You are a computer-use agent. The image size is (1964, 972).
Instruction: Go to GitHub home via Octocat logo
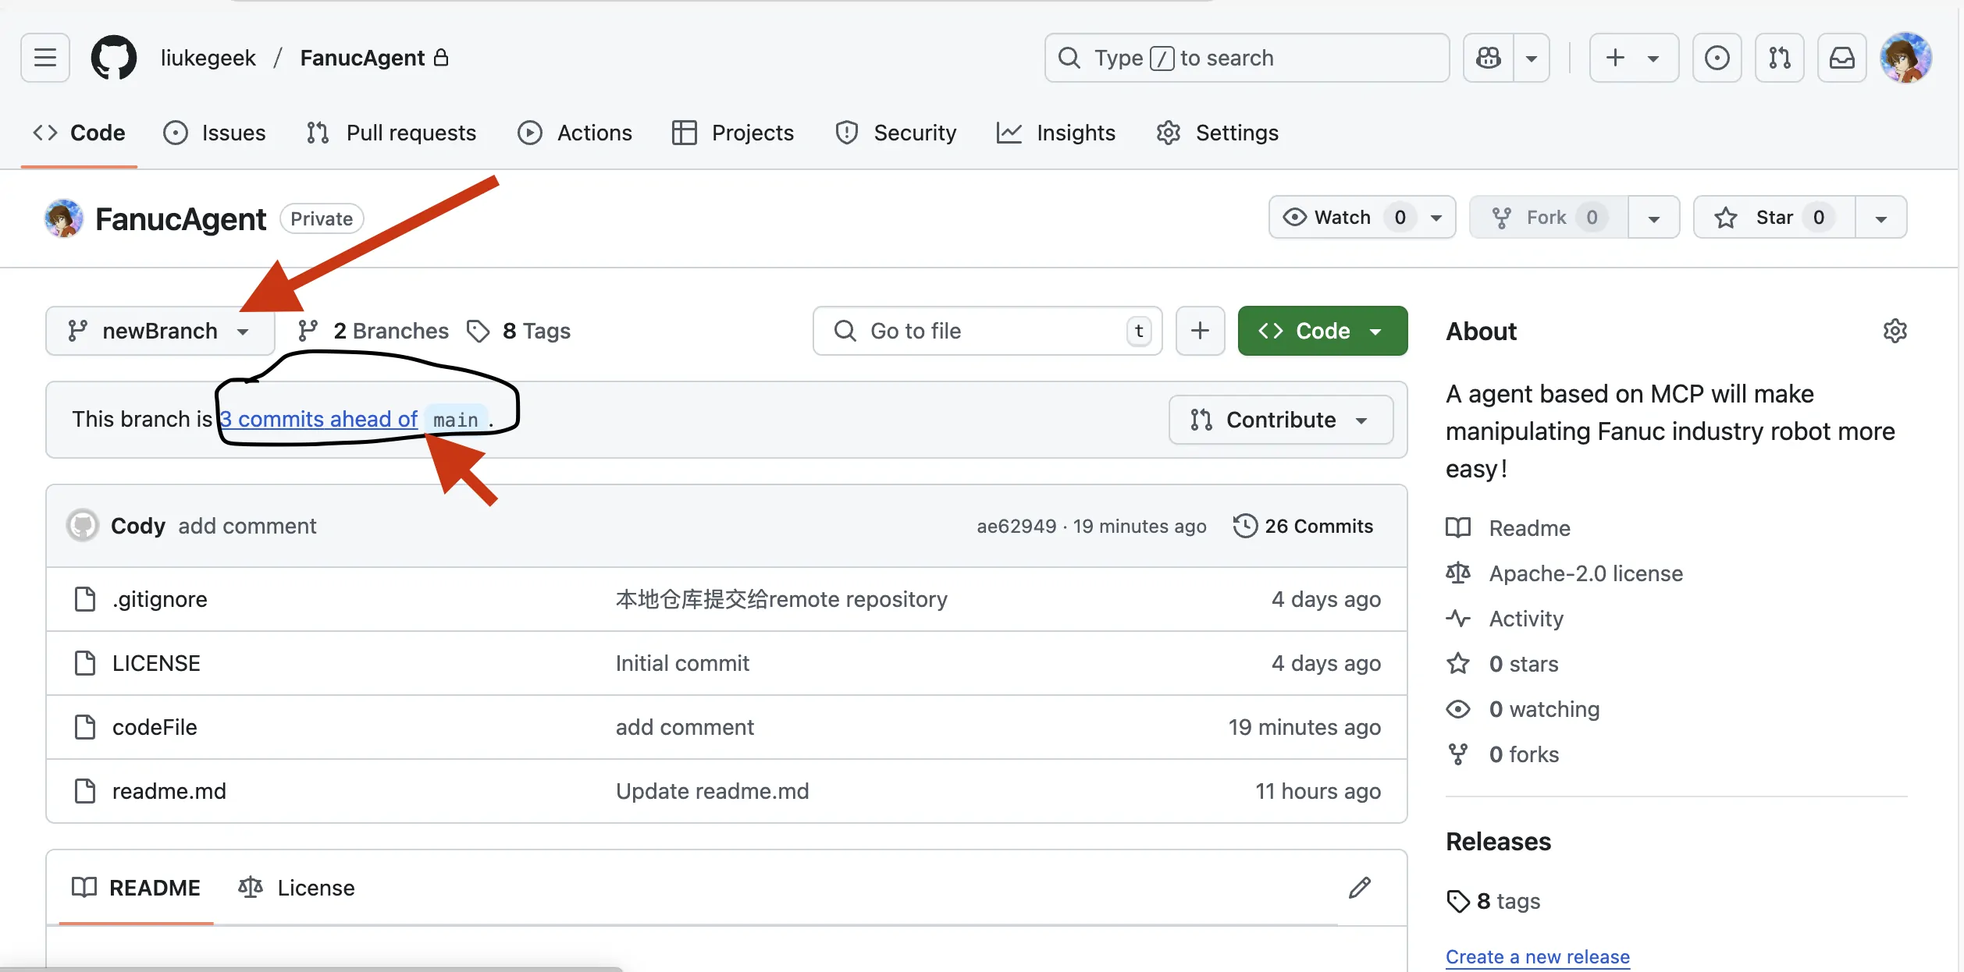point(114,58)
